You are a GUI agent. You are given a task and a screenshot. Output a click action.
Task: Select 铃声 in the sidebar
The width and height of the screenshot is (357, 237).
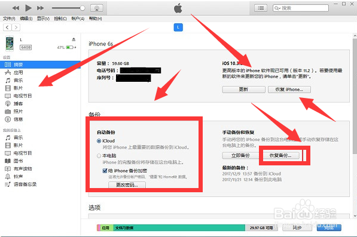click(18, 176)
